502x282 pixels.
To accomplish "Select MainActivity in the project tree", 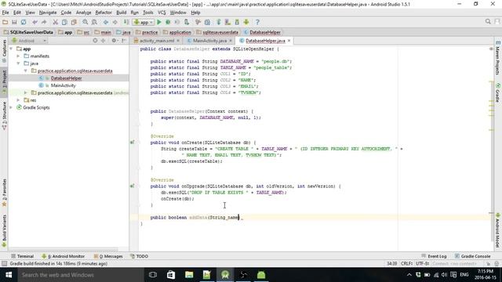I will tap(63, 85).
